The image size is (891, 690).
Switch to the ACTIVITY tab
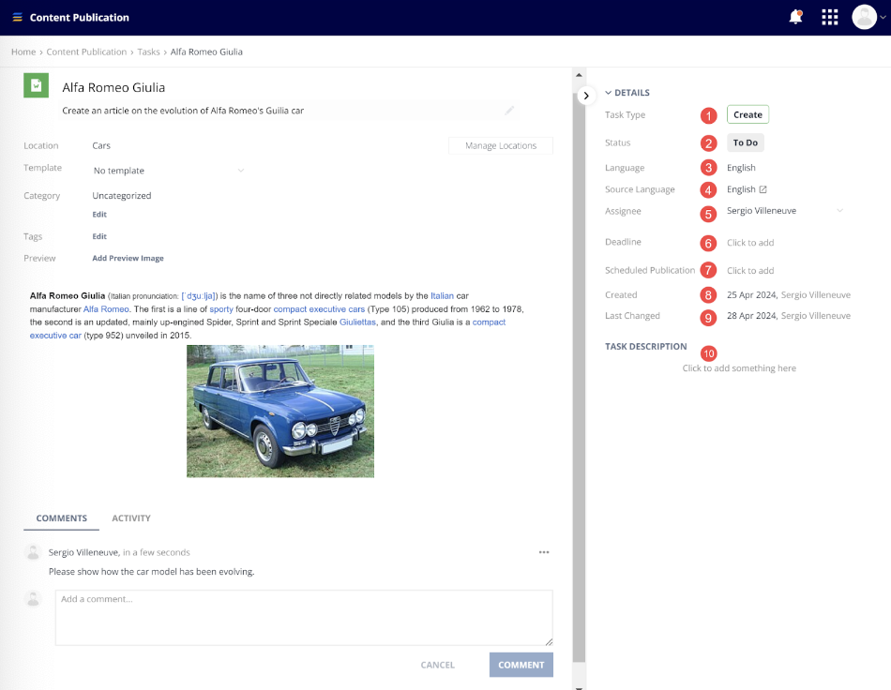[131, 517]
